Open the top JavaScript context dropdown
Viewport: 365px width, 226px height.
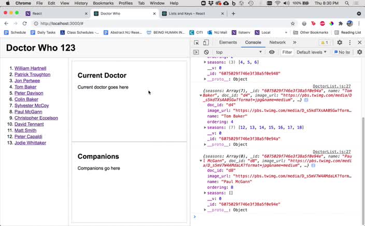click(238, 52)
